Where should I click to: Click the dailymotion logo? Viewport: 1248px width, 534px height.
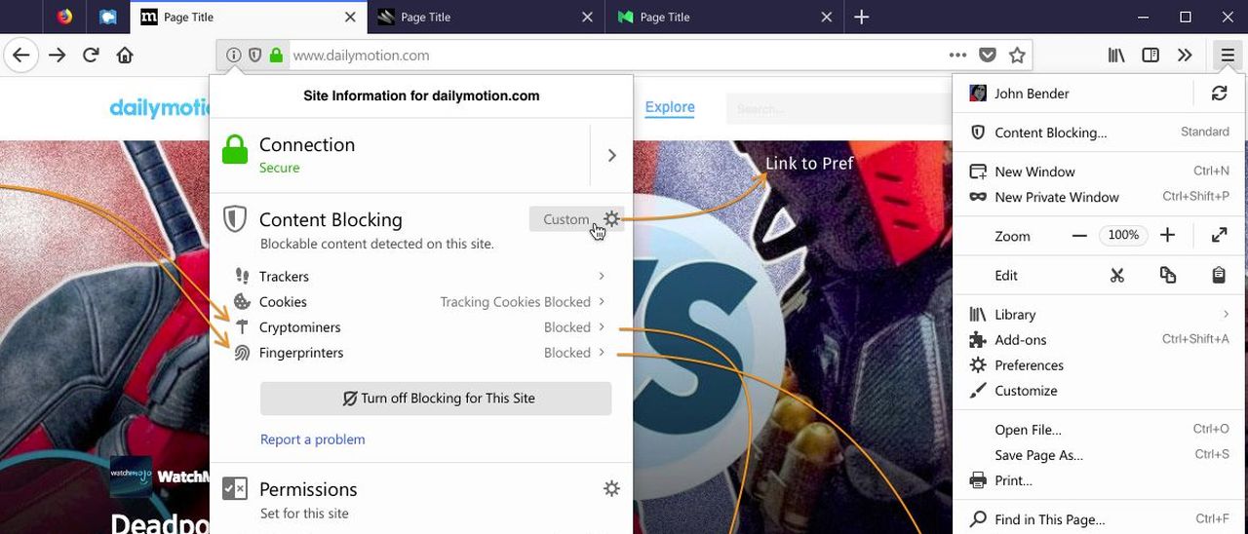click(x=160, y=108)
